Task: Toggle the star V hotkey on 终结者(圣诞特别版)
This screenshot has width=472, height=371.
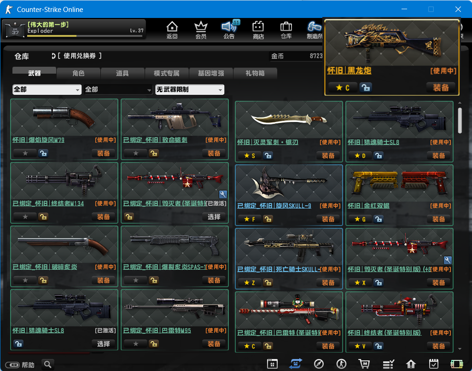Action: [x=360, y=346]
